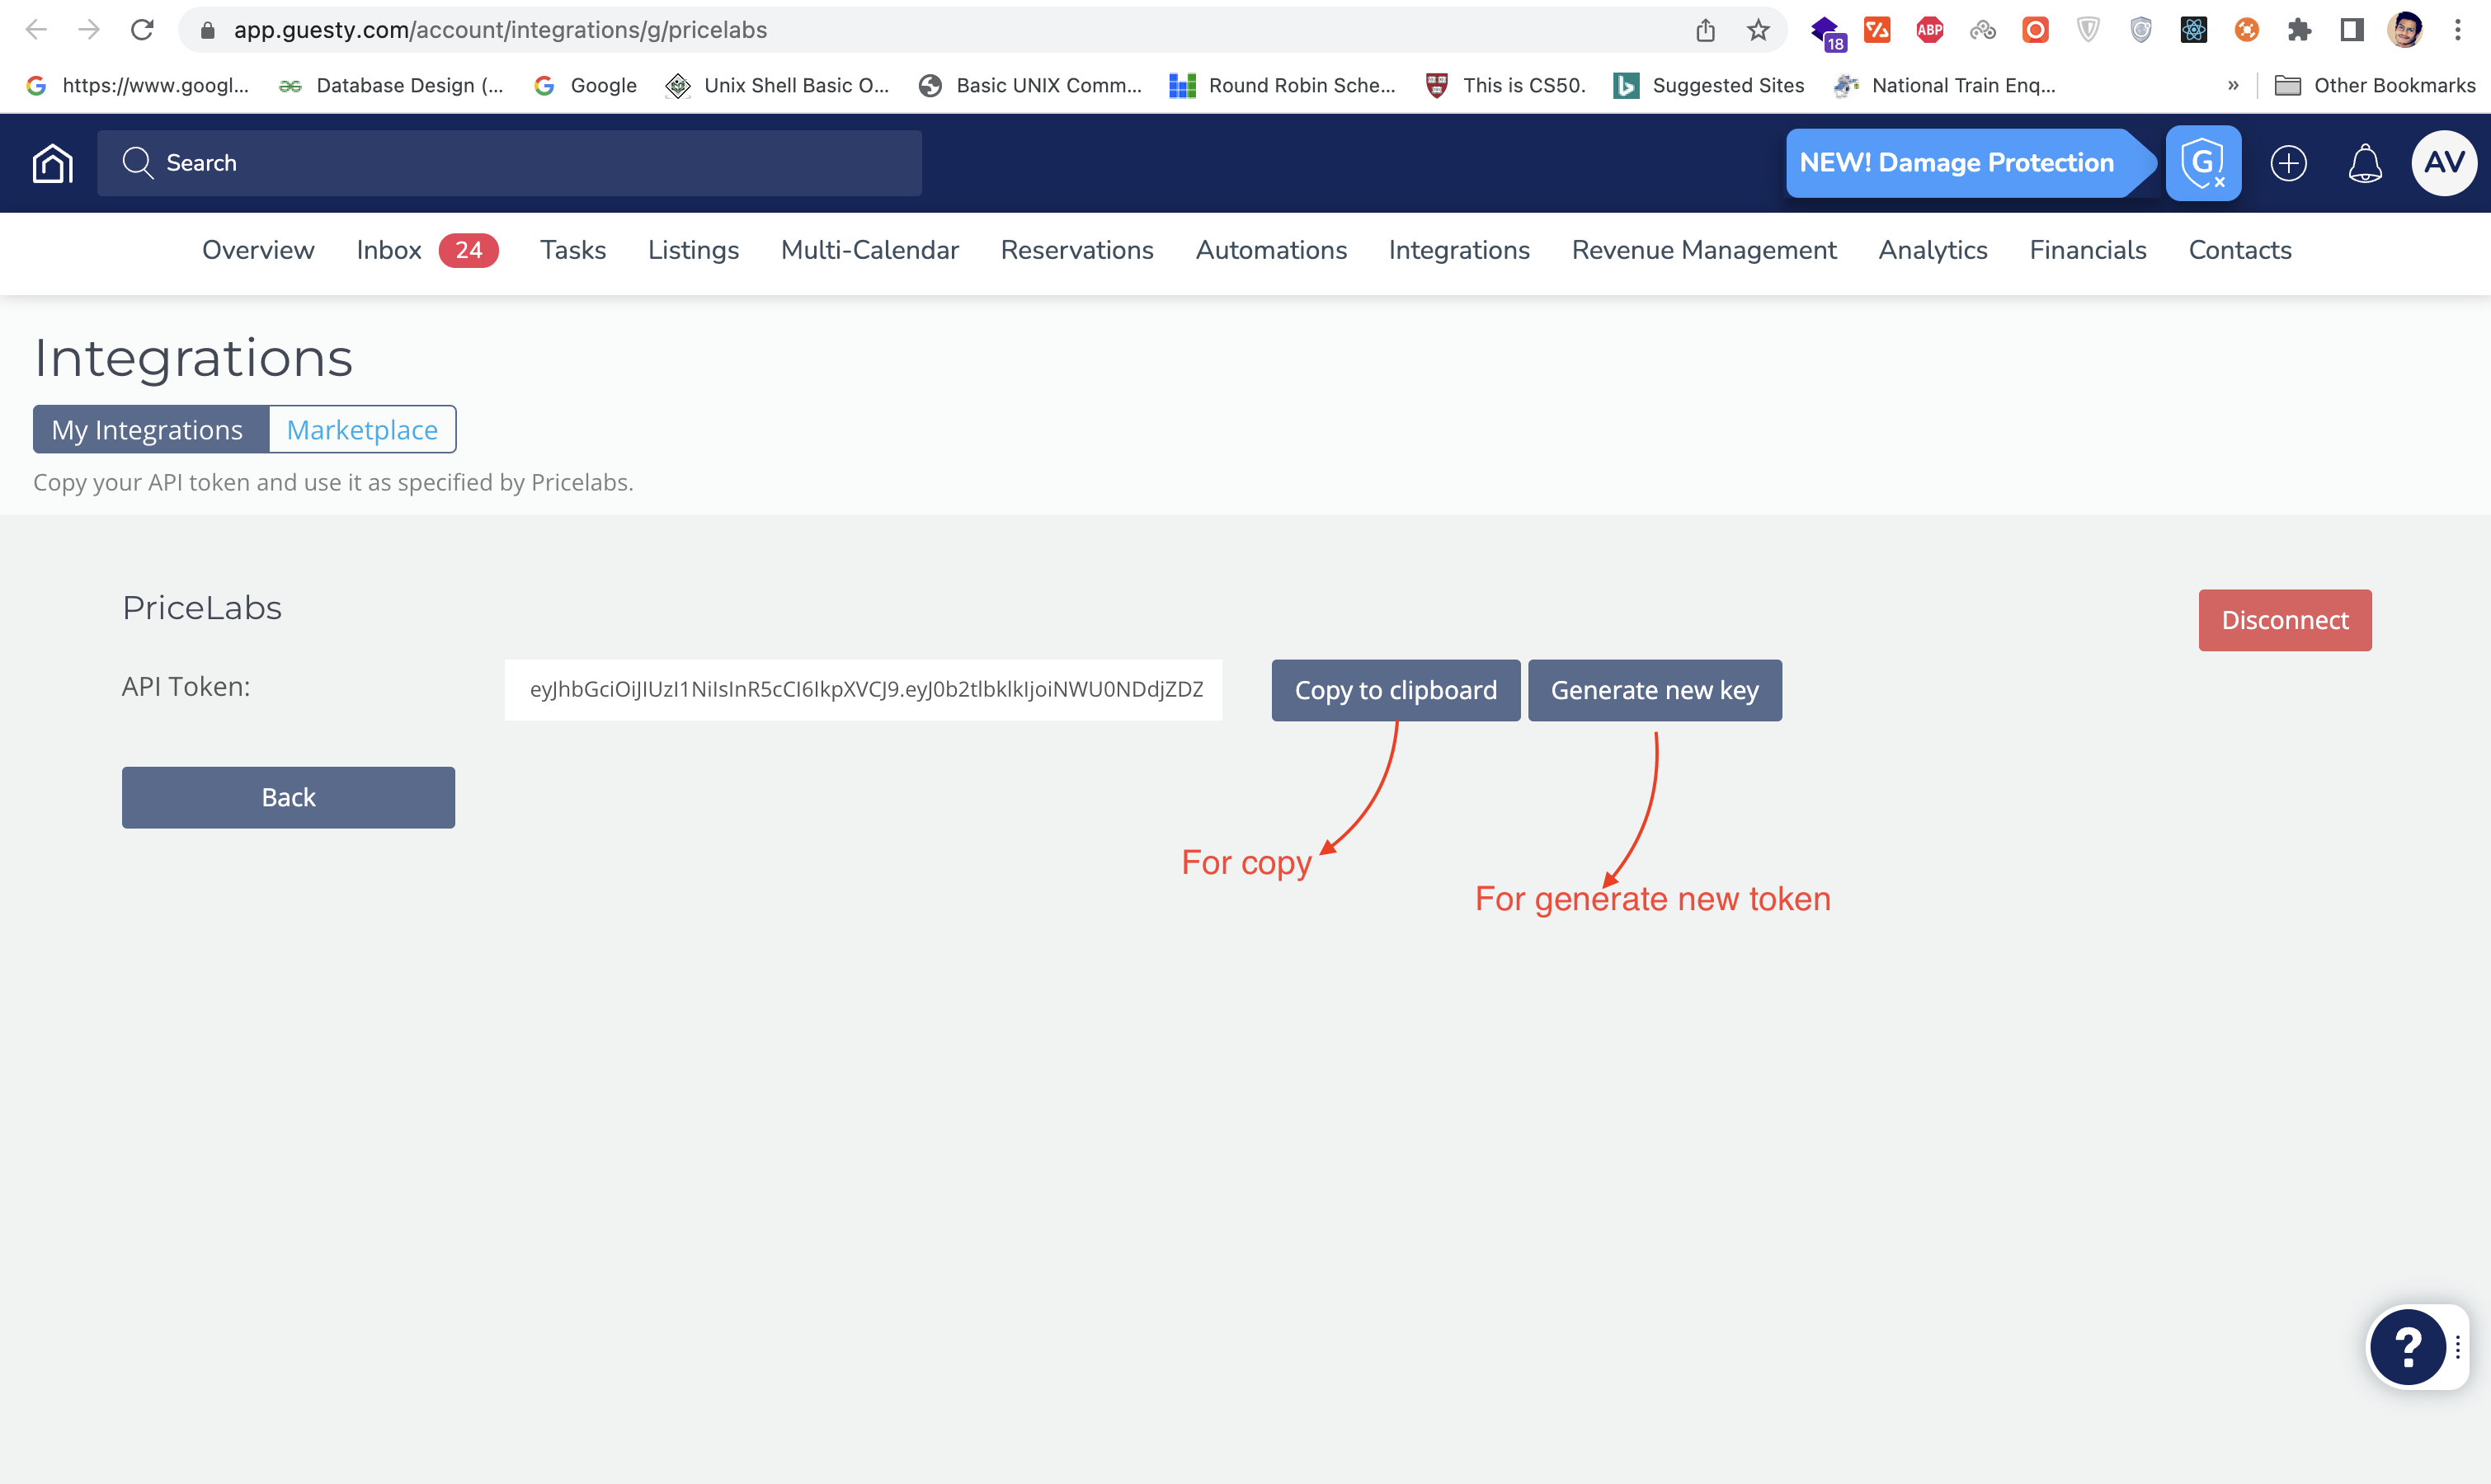
Task: Click Generate new key
Action: coord(1655,690)
